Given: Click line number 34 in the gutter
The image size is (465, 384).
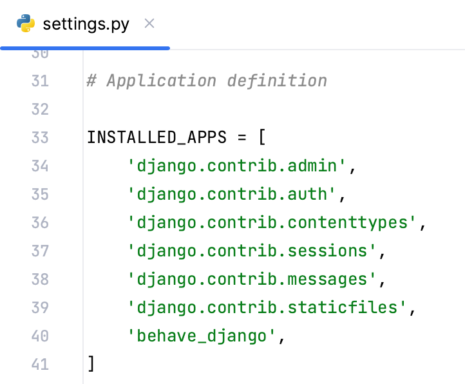Looking at the screenshot, I should (40, 166).
